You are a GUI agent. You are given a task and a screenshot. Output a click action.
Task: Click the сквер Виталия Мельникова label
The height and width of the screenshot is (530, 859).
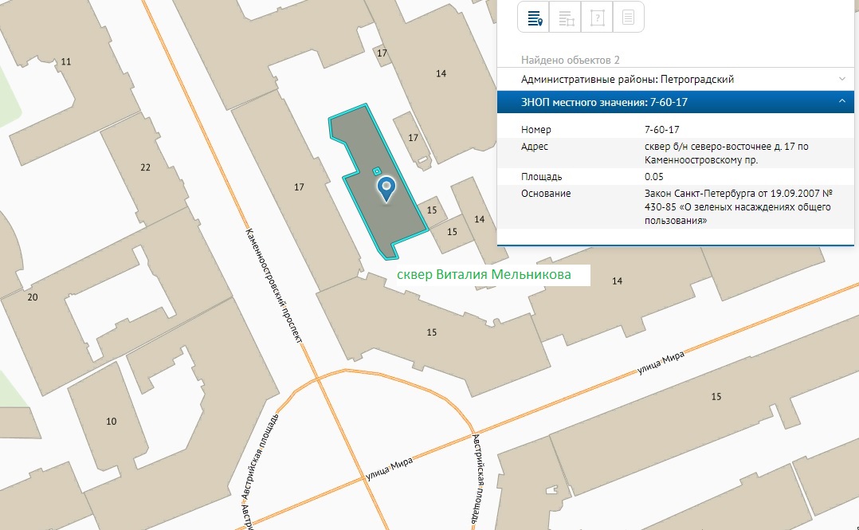pyautogui.click(x=494, y=275)
